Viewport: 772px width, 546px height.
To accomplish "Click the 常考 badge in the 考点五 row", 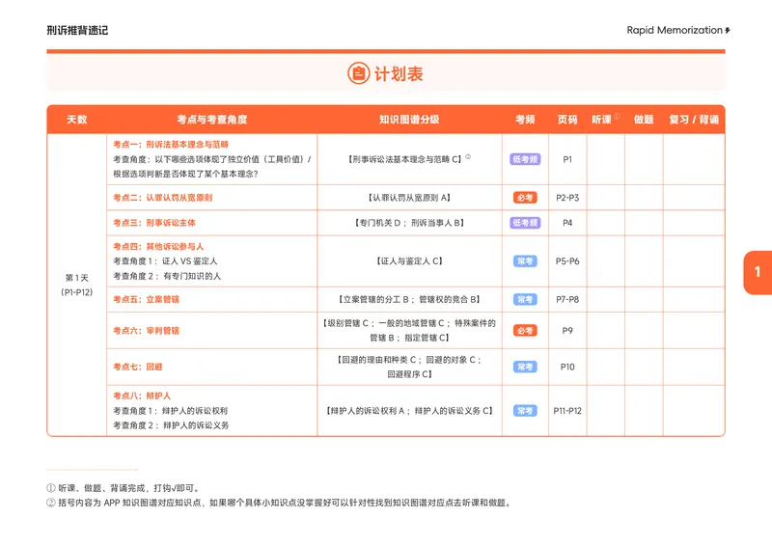I will tap(525, 299).
